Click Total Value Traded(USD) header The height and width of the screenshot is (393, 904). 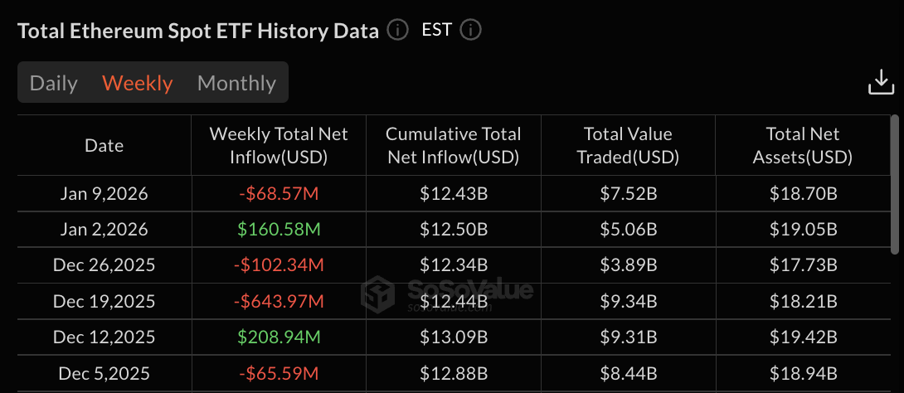pyautogui.click(x=629, y=145)
